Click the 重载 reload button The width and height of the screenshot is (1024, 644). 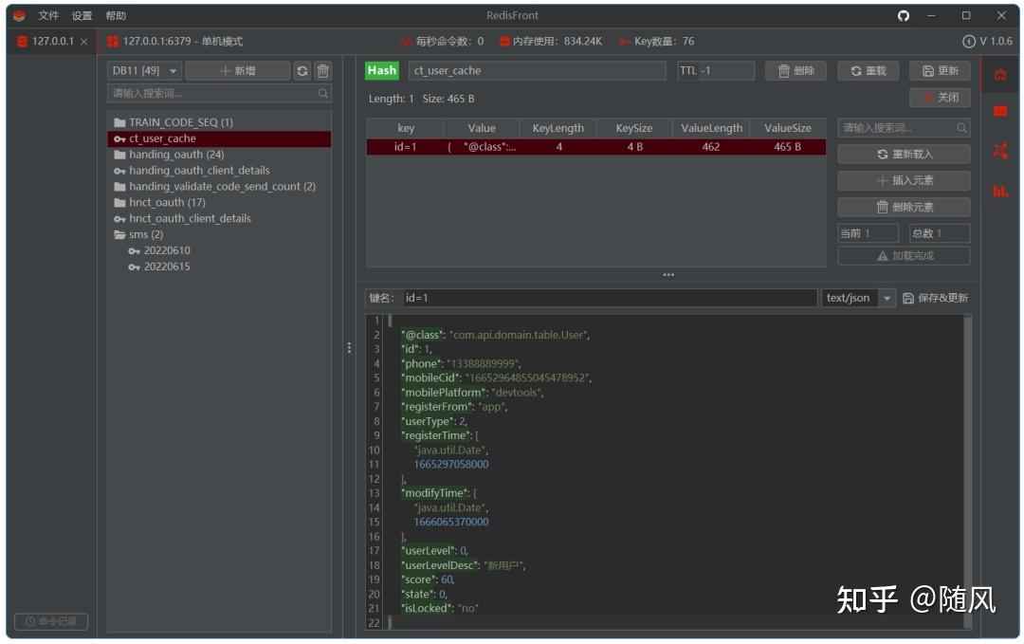[x=868, y=70]
